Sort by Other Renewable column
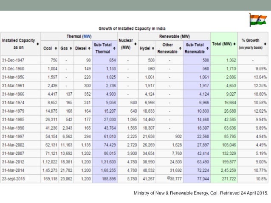The height and width of the screenshot is (203, 271). point(180,49)
